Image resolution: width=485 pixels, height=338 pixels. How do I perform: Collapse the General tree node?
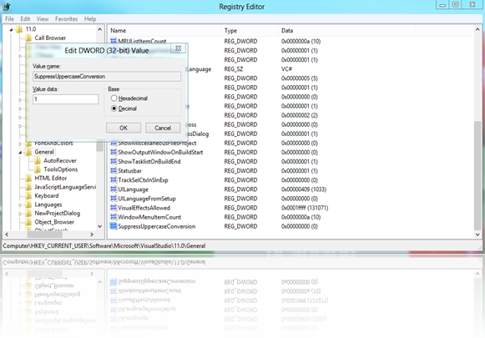(20, 152)
